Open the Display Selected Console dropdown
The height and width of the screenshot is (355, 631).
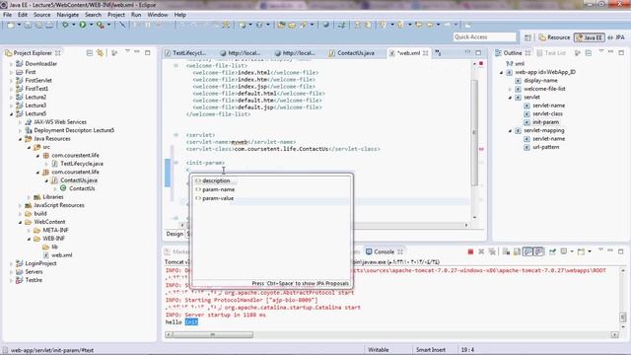572,252
